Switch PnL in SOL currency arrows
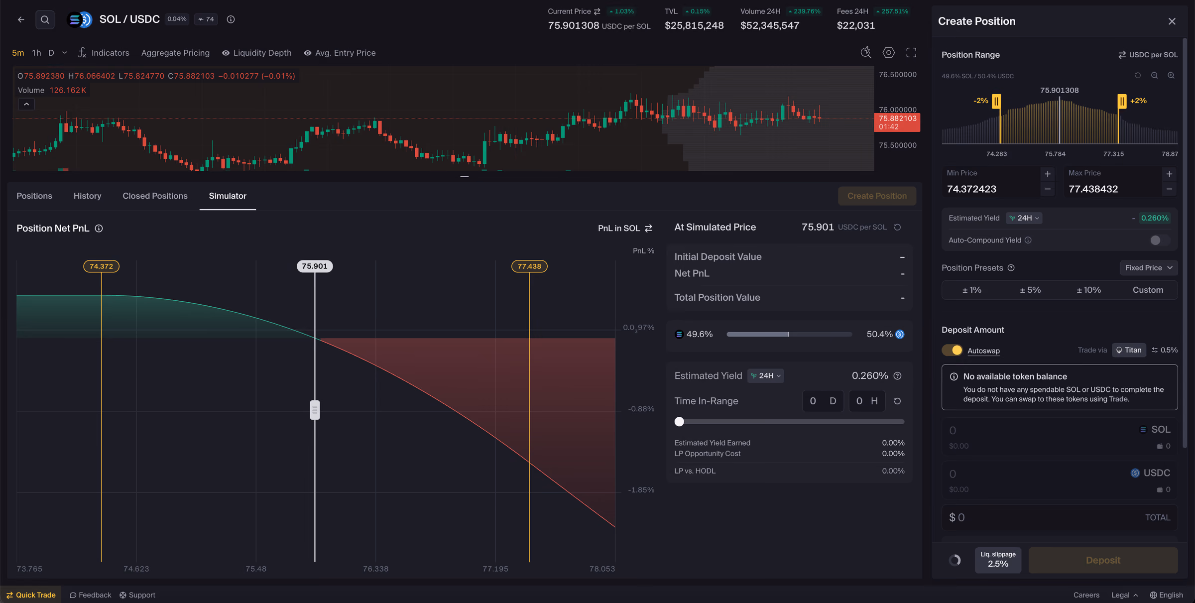 [648, 228]
